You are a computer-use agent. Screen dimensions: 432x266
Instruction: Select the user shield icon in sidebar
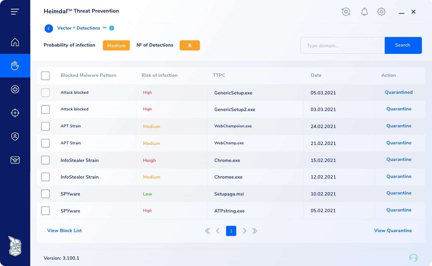[15, 136]
